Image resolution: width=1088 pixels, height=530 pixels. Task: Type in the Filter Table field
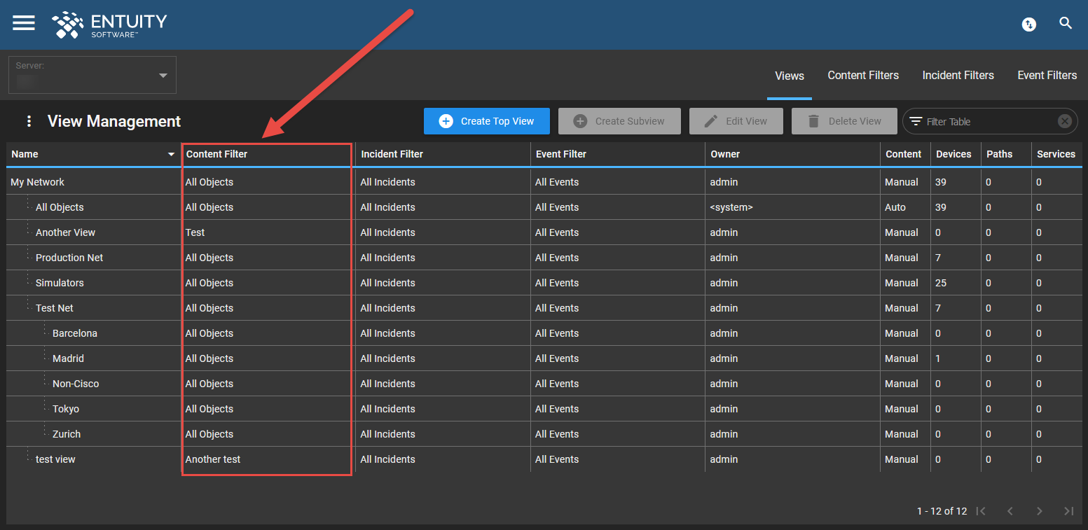[988, 122]
